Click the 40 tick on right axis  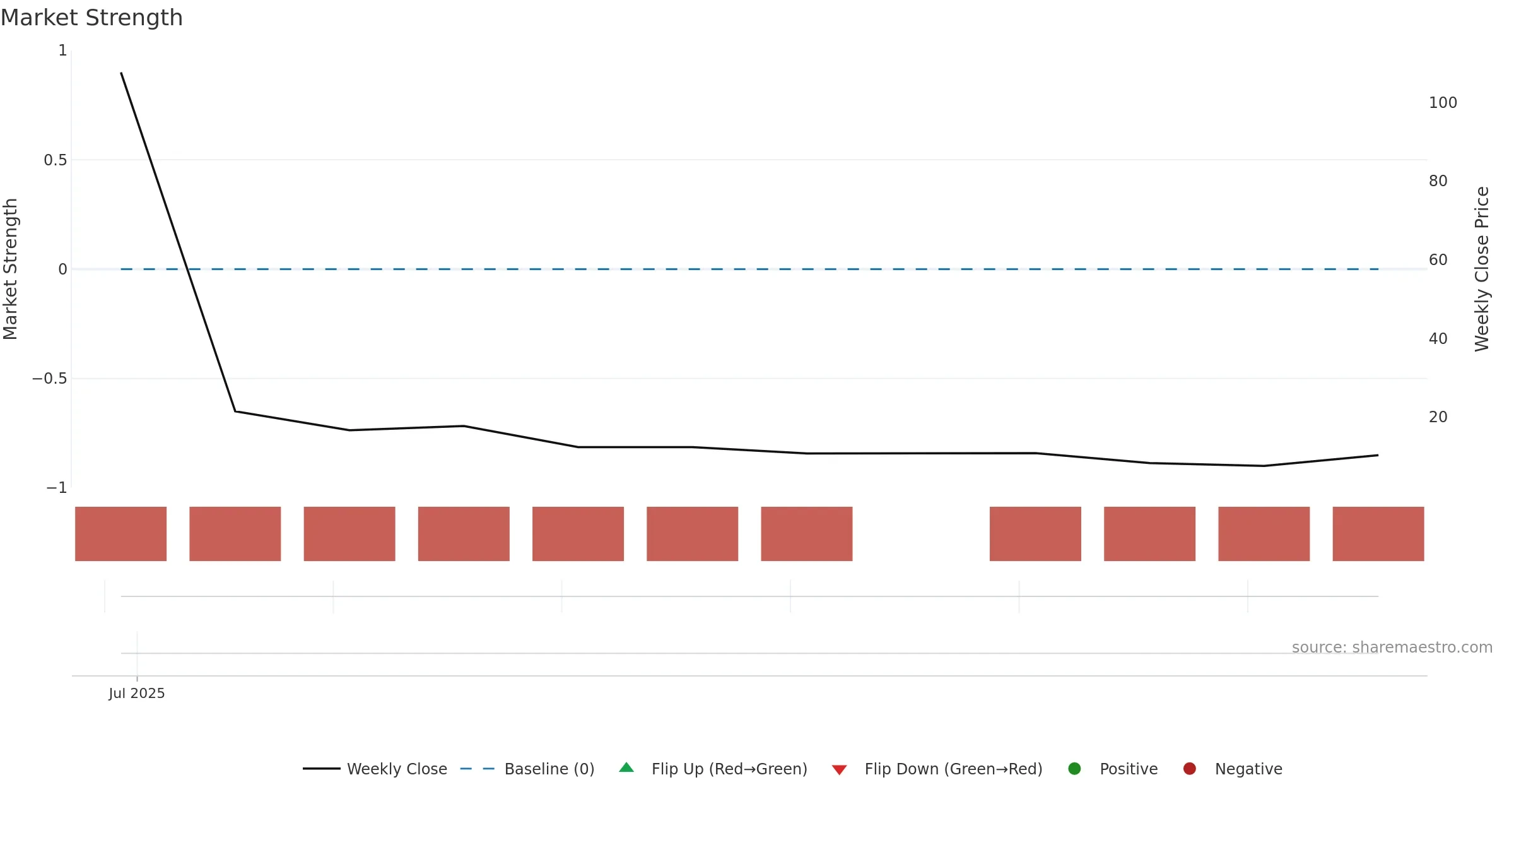point(1438,339)
